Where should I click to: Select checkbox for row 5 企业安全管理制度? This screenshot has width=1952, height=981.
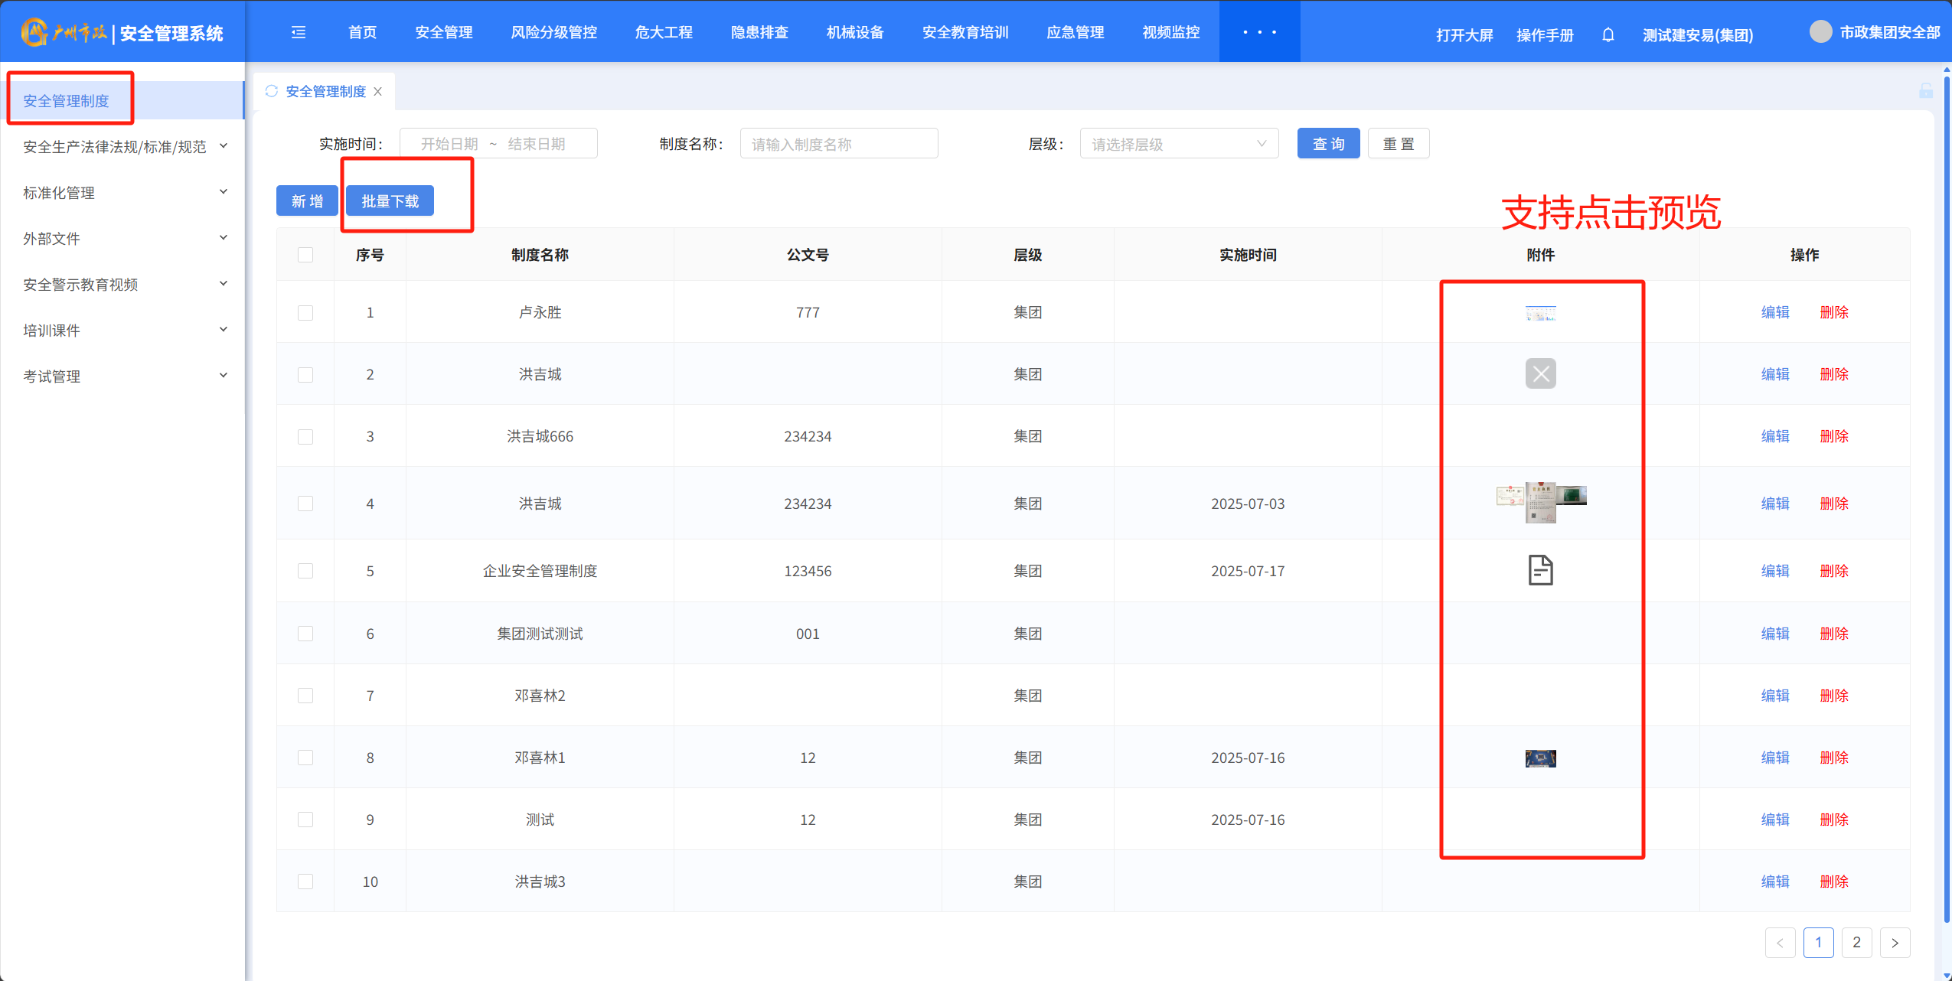pyautogui.click(x=305, y=571)
